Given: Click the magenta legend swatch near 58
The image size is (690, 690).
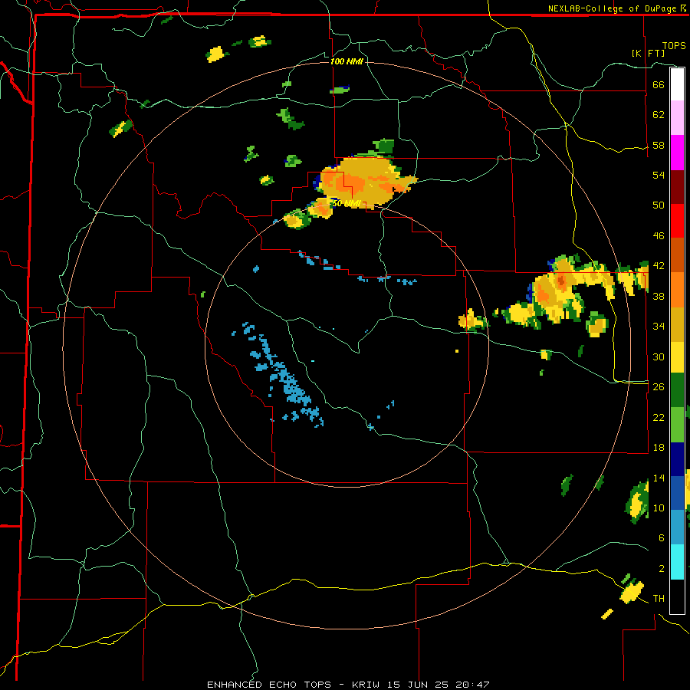Looking at the screenshot, I should tap(677, 153).
